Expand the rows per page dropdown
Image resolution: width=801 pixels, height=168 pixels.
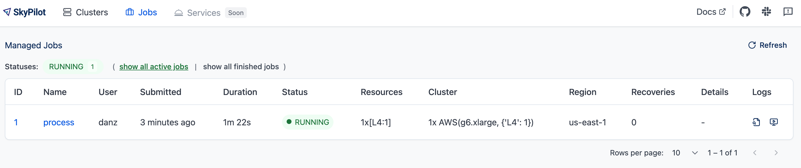[x=685, y=153]
